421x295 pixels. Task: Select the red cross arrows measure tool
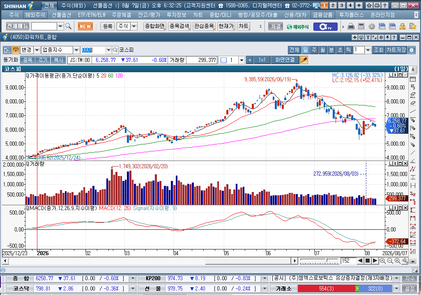coord(413,202)
